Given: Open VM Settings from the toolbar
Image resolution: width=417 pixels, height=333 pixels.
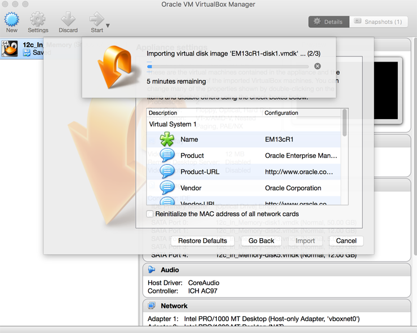Looking at the screenshot, I should coord(38,22).
